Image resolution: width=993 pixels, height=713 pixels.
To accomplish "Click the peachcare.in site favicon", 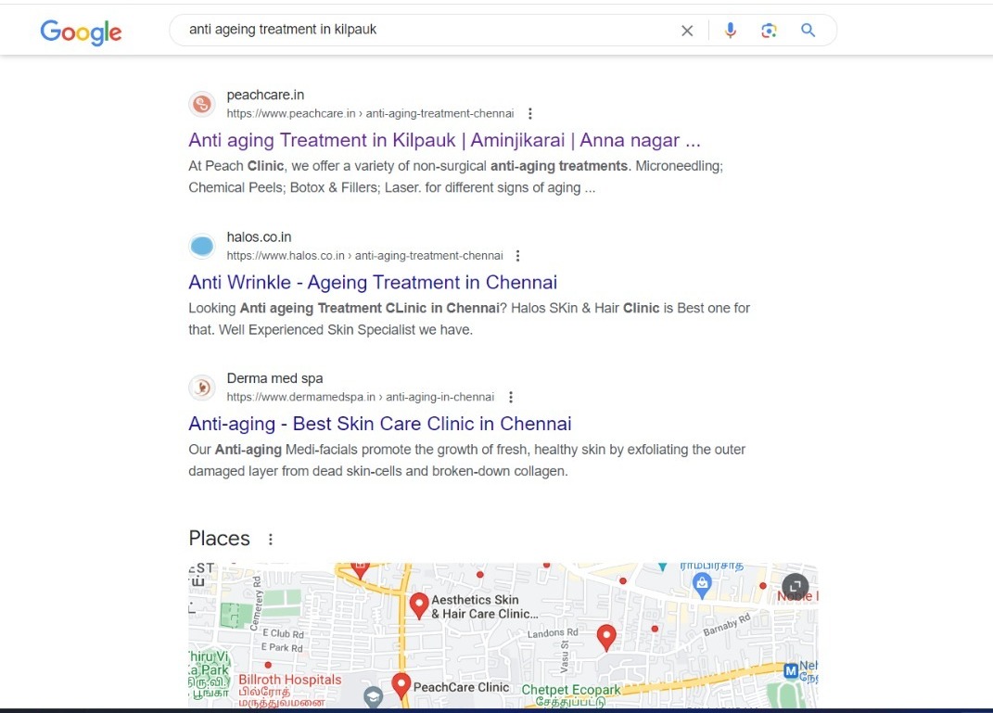I will (x=202, y=104).
